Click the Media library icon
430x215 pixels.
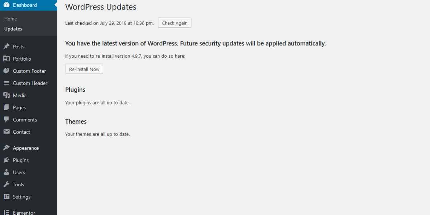6,95
